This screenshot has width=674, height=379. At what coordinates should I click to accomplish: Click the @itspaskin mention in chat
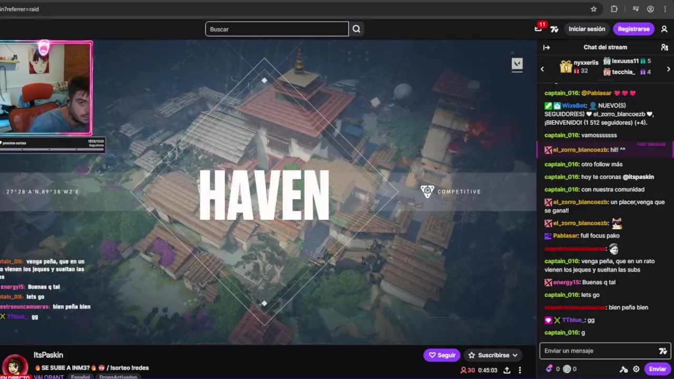click(638, 177)
